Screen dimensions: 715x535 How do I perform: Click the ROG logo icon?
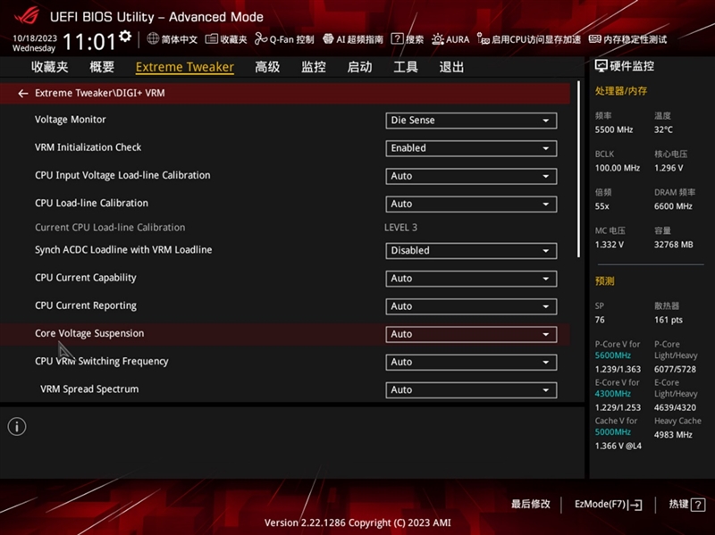pos(27,17)
